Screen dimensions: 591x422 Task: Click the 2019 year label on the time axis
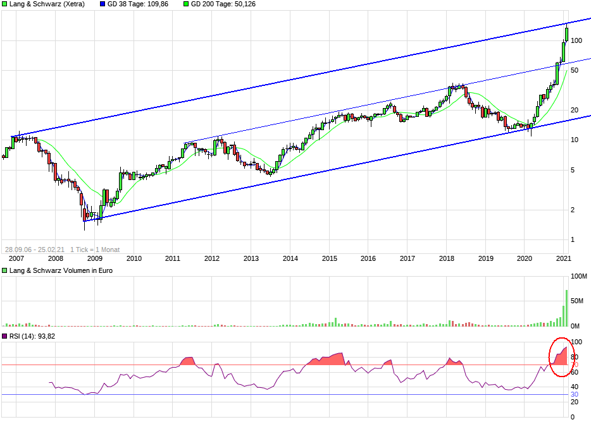pos(486,258)
